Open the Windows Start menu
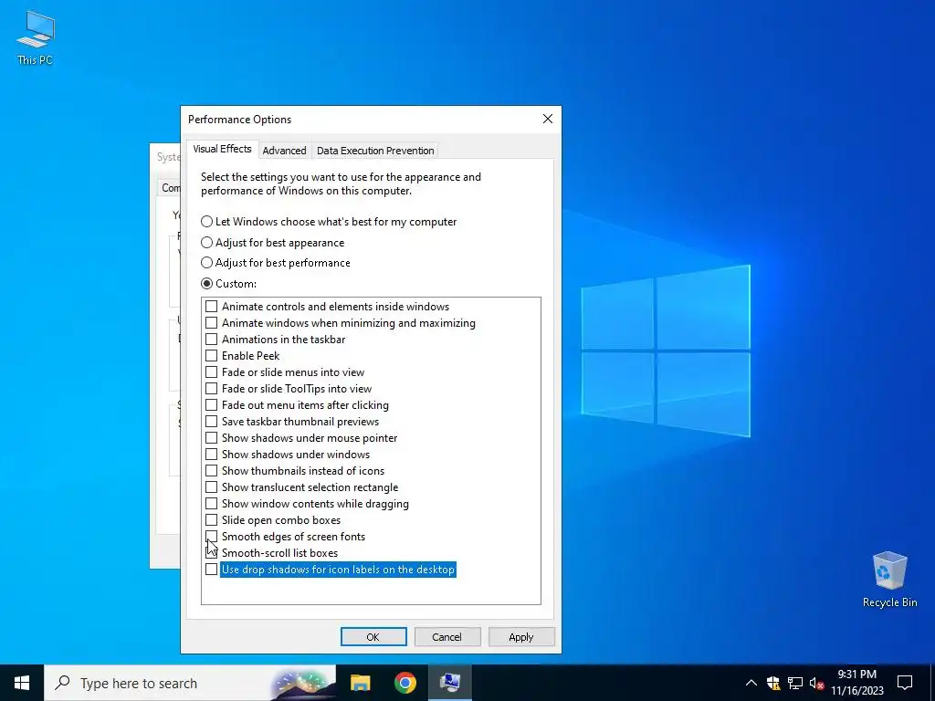This screenshot has height=701, width=935. [x=22, y=683]
